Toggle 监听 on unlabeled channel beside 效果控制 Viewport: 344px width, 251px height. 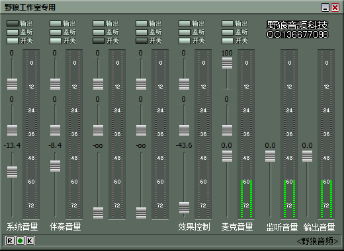(142, 32)
